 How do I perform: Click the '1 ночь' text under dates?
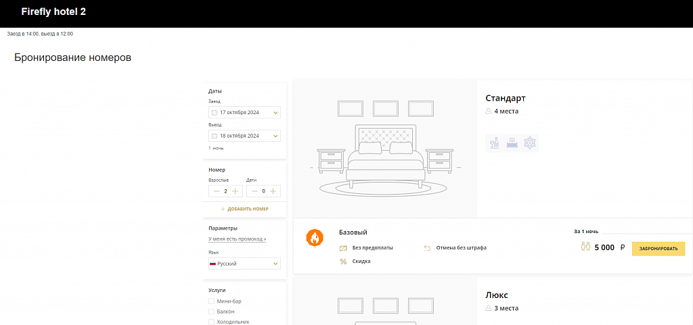216,148
